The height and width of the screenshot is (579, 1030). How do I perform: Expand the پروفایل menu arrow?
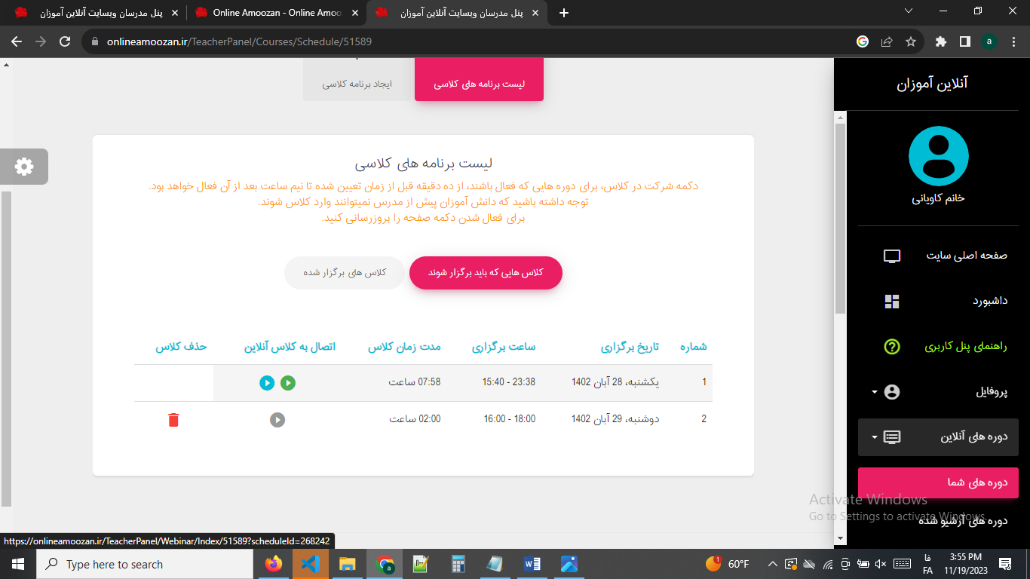click(x=874, y=392)
